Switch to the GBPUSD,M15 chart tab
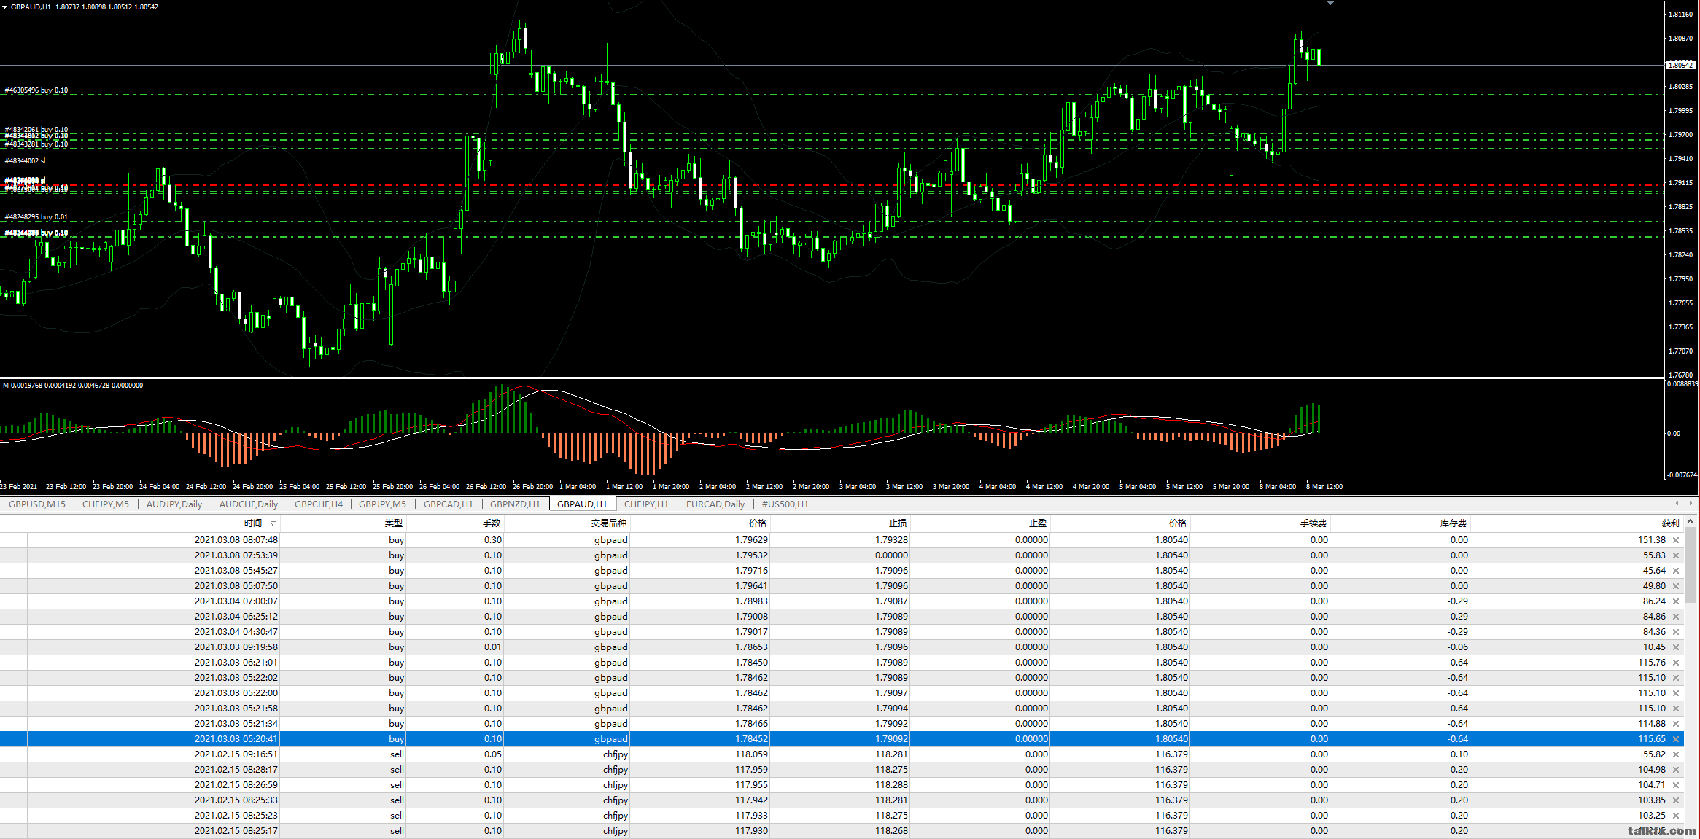 37,504
